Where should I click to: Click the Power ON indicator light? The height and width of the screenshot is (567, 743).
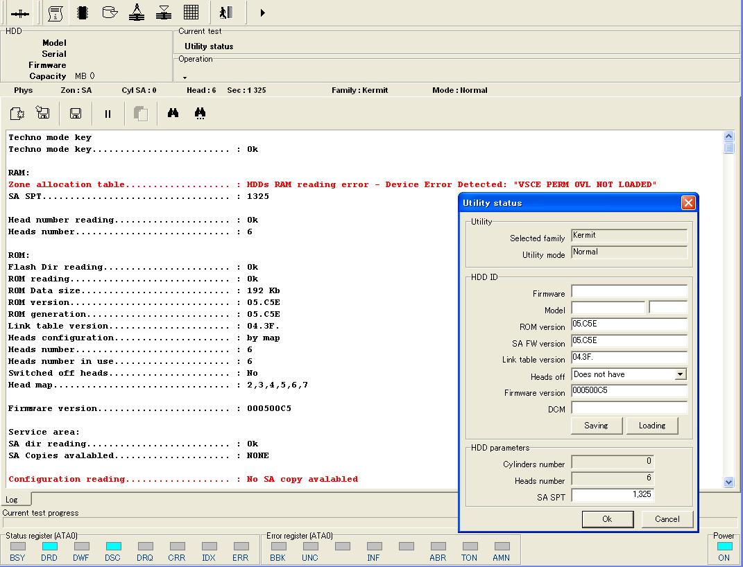(724, 546)
